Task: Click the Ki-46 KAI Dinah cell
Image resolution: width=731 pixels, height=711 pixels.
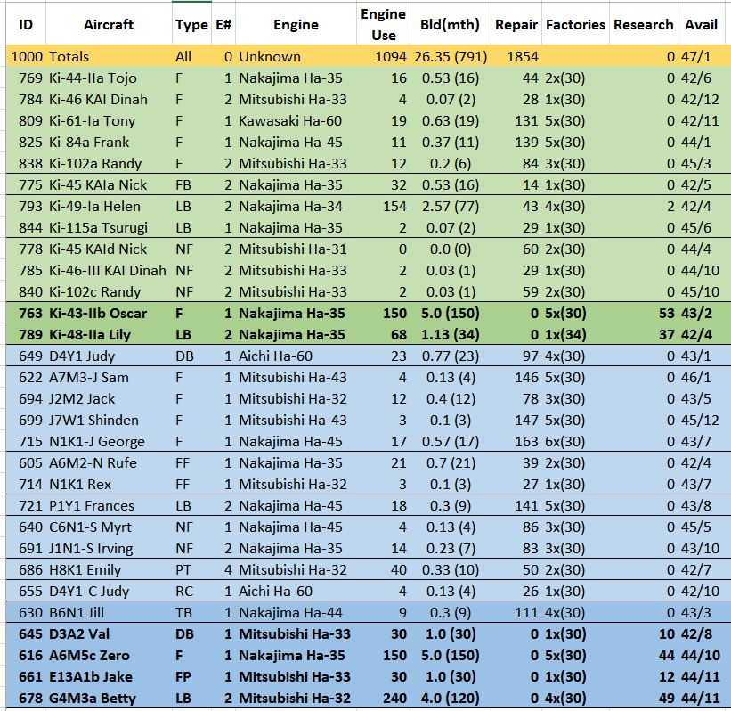Action: click(x=110, y=100)
